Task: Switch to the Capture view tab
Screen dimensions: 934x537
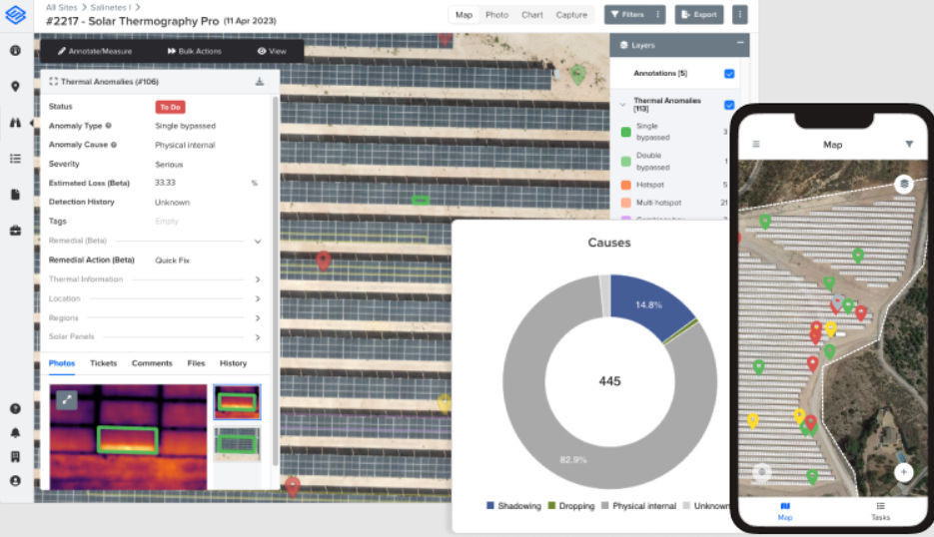Action: (x=571, y=15)
